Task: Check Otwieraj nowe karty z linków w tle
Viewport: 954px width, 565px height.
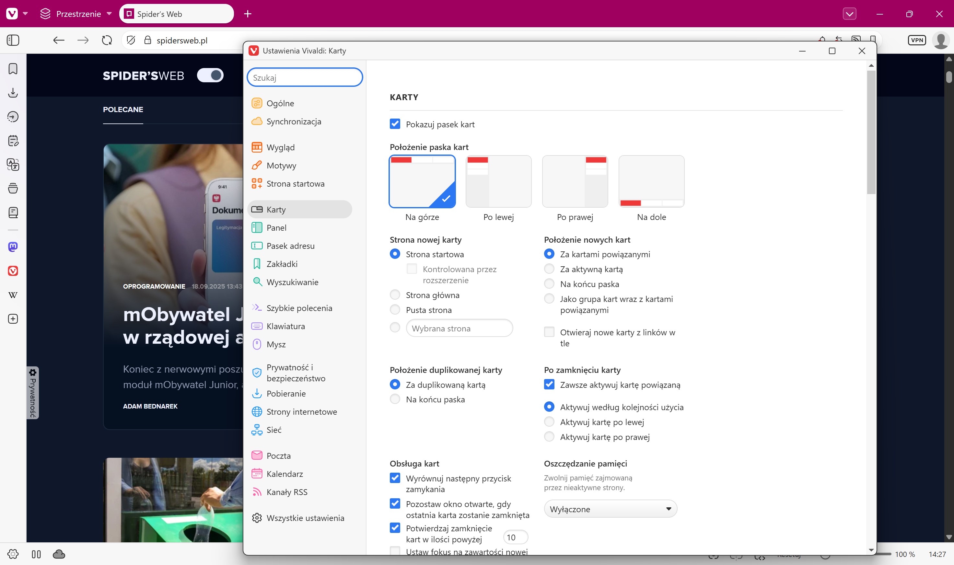Action: point(549,332)
